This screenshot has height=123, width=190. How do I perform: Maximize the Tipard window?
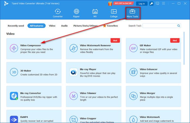179,4
